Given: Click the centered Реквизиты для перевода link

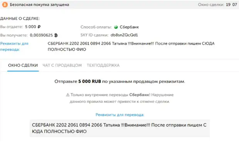Looking at the screenshot, I should pos(120,115).
